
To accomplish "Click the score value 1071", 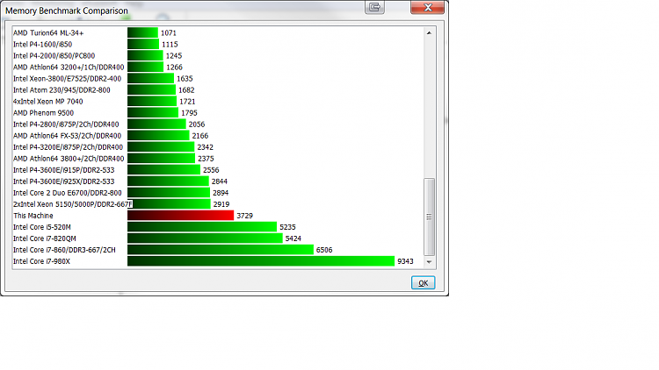I will [169, 32].
